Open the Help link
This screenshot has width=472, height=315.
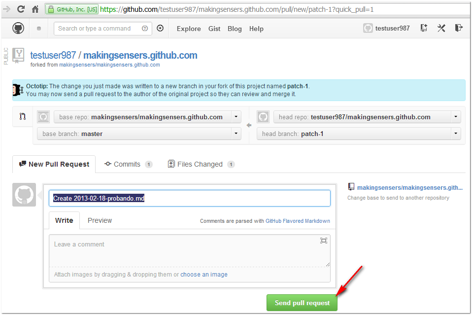(256, 29)
